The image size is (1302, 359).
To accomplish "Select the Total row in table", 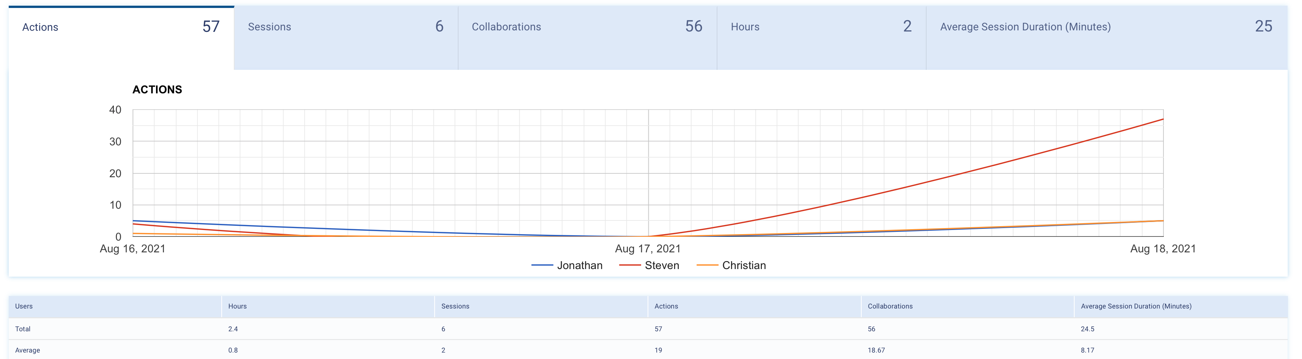I will pos(23,329).
